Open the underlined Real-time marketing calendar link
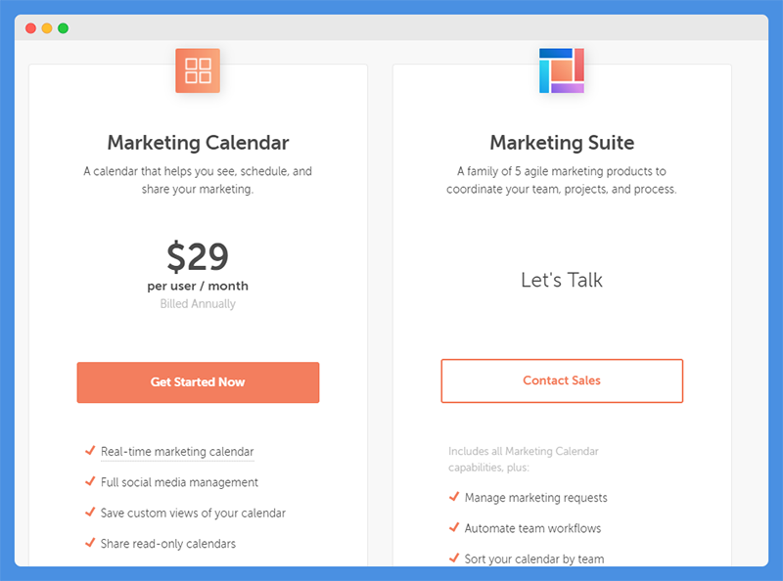 pos(177,452)
